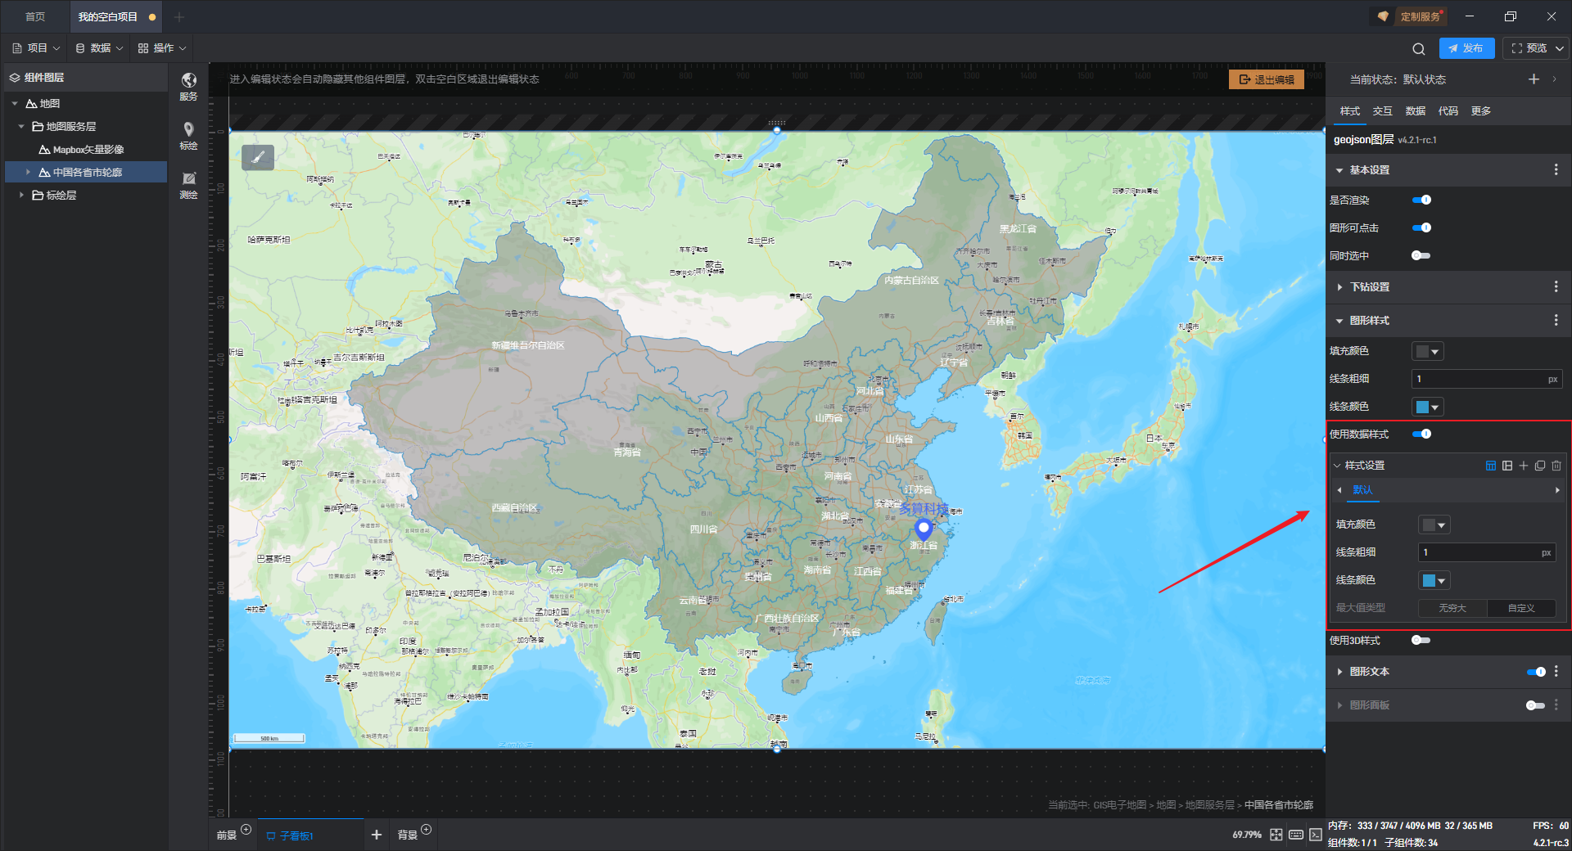
Task: Open the console terminal icon
Action: (x=1315, y=835)
